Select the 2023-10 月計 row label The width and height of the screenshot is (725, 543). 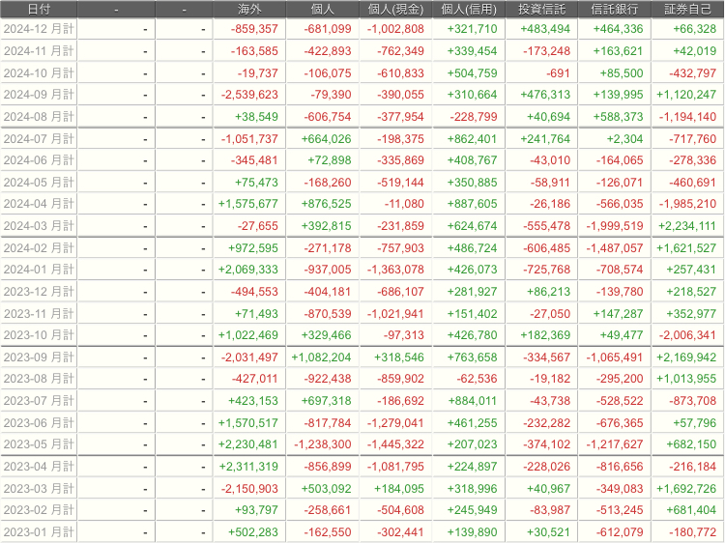[x=39, y=334]
